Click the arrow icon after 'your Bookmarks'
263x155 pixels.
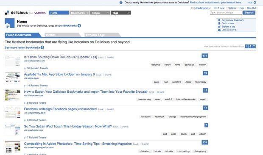coord(79,25)
